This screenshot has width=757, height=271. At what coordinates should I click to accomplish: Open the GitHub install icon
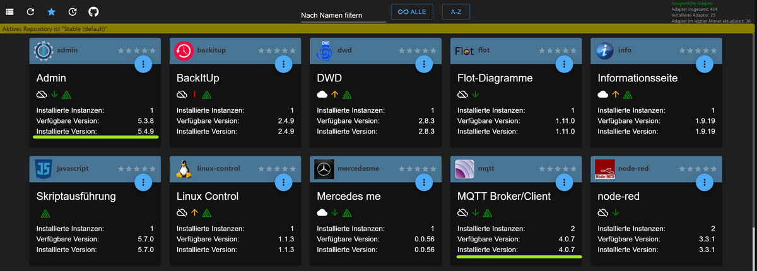(x=93, y=12)
